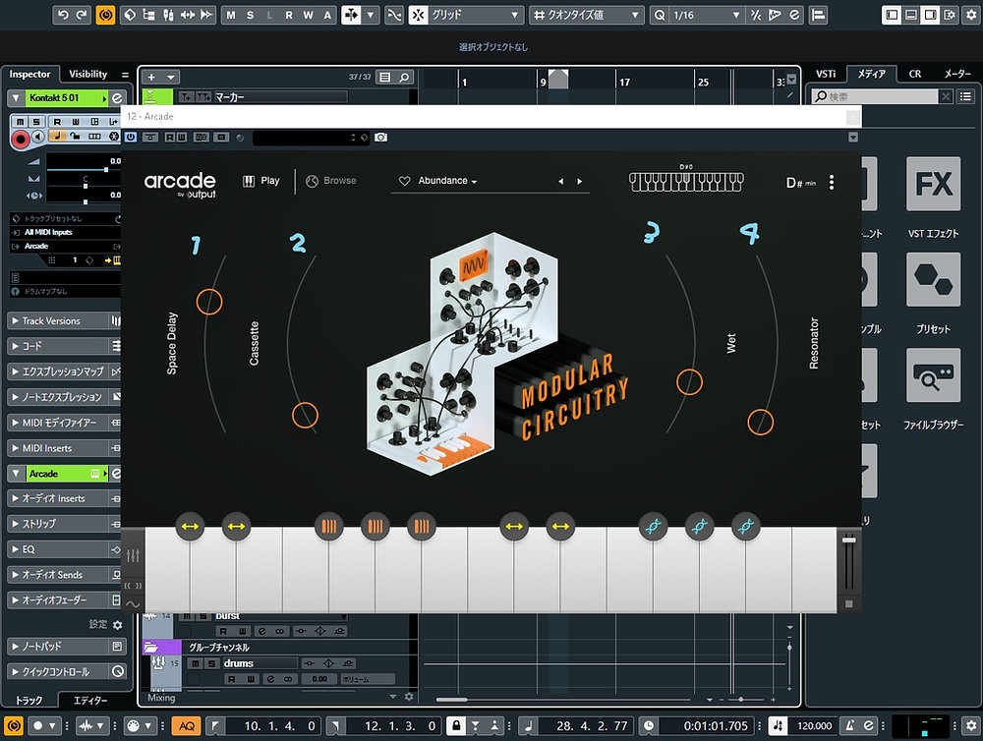Screen dimensions: 983x741
Task: Click the Kontakt 5 01 track name
Action: pos(54,98)
